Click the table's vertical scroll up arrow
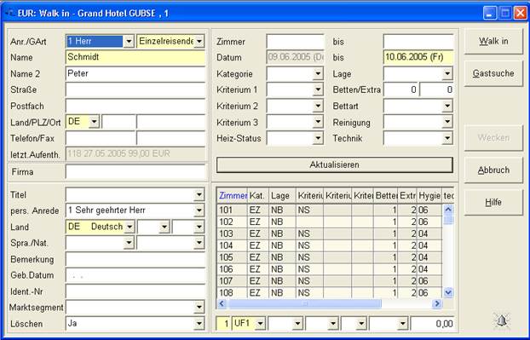This screenshot has height=340, width=530. [448, 210]
